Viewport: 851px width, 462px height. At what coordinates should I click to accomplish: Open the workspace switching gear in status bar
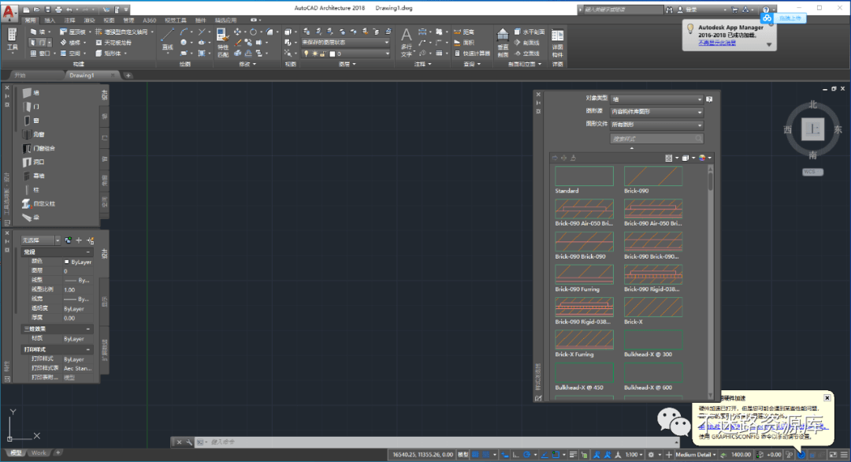651,454
